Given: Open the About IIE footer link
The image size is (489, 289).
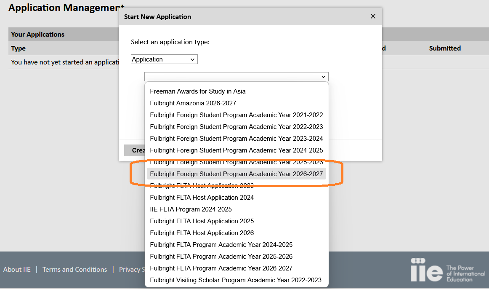Looking at the screenshot, I should (x=17, y=270).
